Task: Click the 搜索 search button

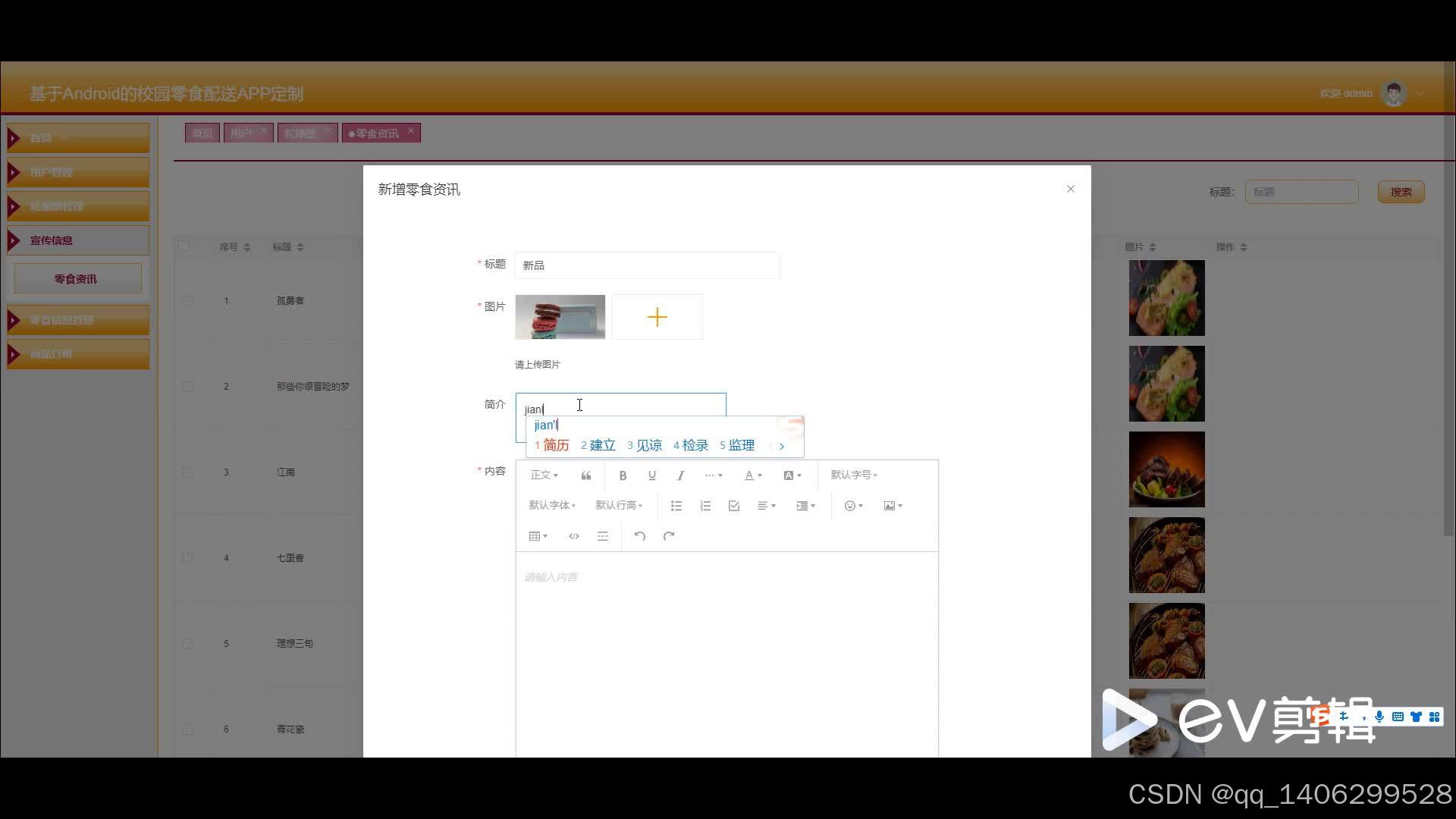Action: [x=1401, y=192]
